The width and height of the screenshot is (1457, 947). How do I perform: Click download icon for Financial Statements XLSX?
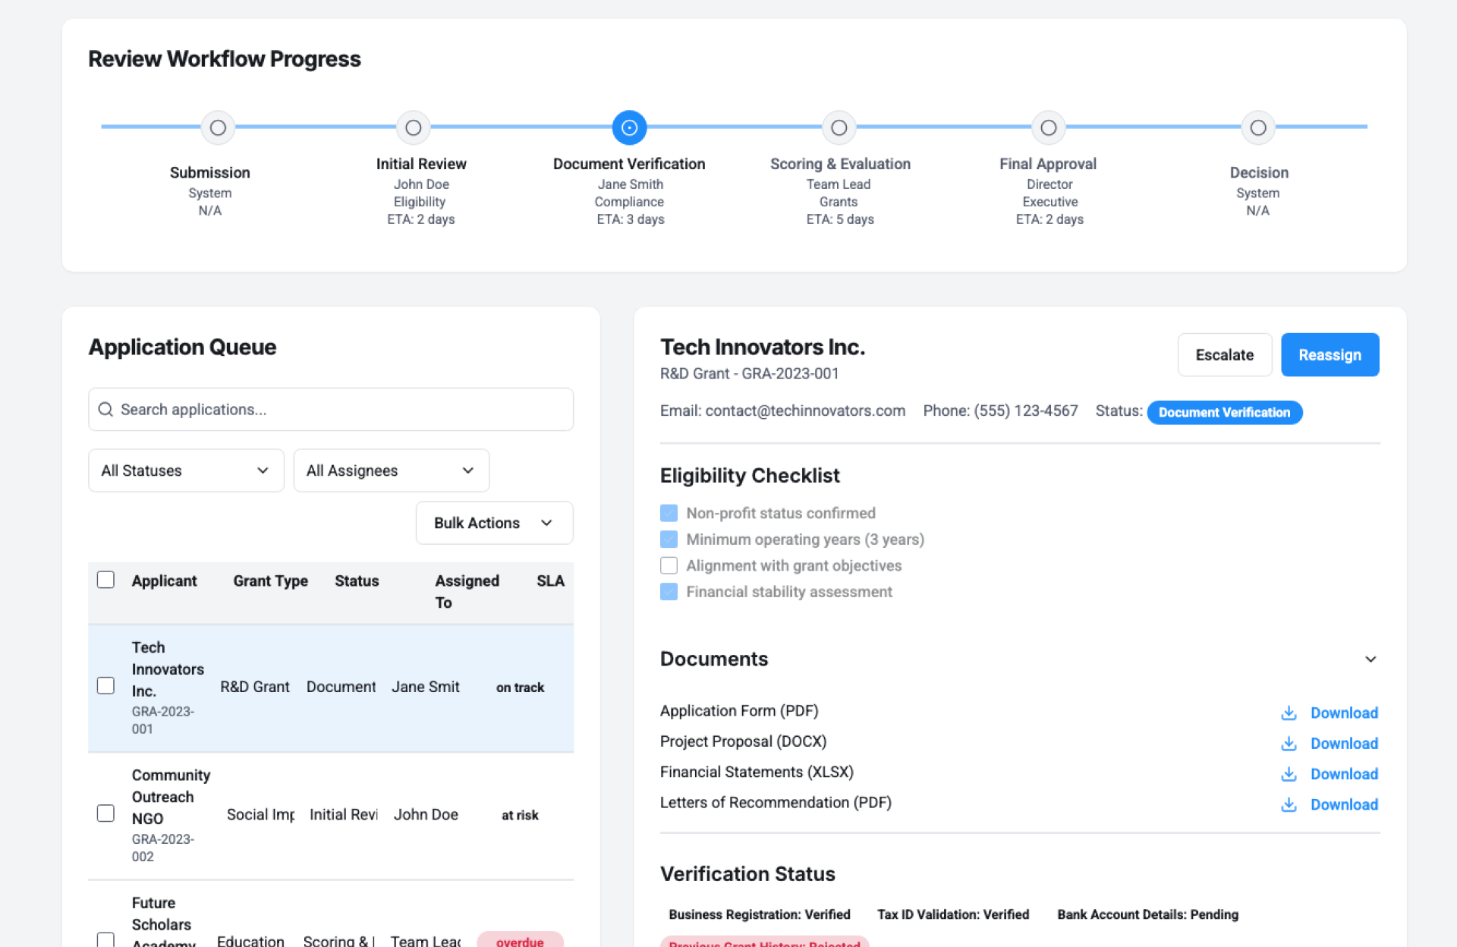click(x=1288, y=774)
